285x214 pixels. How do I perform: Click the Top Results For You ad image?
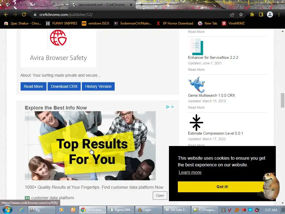[x=90, y=145]
